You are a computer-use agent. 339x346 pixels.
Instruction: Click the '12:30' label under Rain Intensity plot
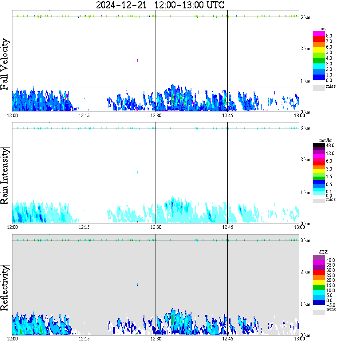(156, 227)
